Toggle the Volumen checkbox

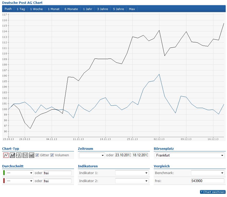52,155
